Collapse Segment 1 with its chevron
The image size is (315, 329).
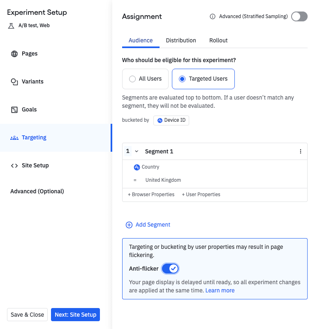pos(137,151)
